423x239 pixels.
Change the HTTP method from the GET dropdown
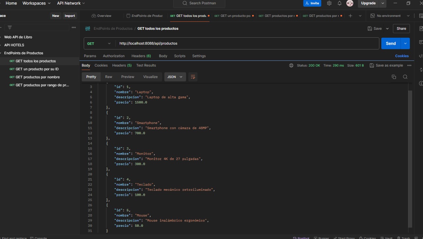99,44
